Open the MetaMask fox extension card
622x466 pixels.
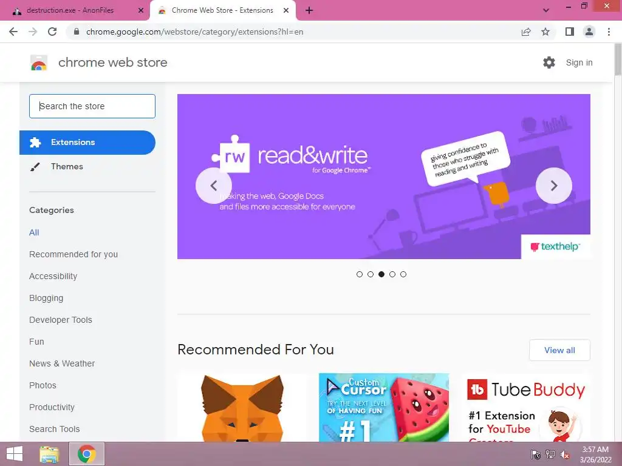(242, 407)
